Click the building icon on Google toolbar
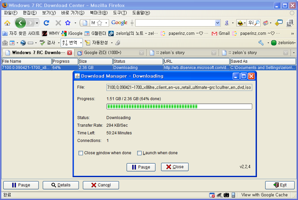The image size is (298, 200). [x=5, y=43]
